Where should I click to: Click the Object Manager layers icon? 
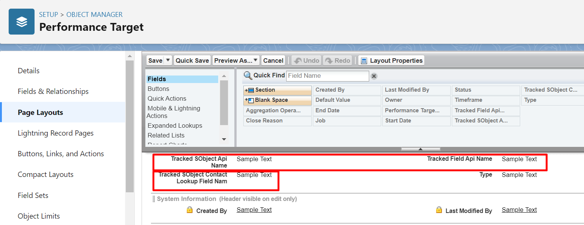click(21, 22)
